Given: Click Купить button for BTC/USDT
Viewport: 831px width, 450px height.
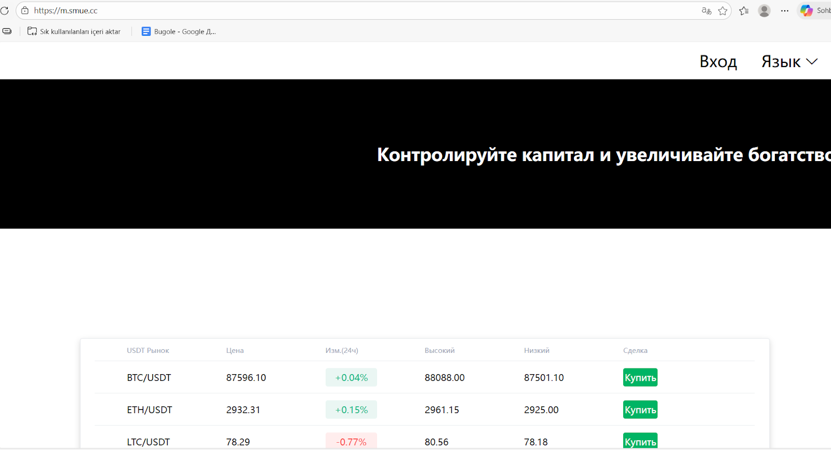Looking at the screenshot, I should click(640, 378).
